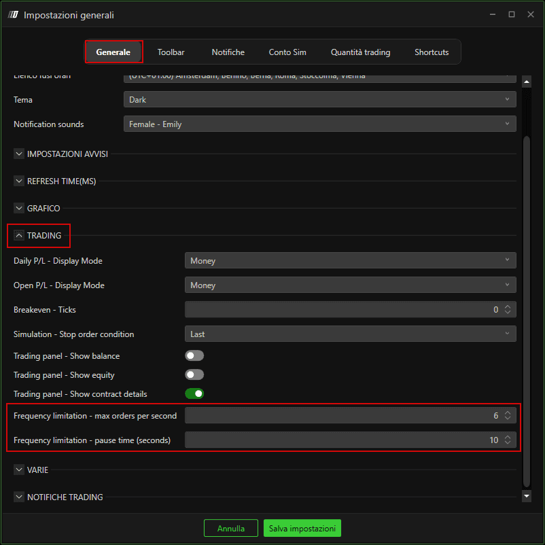Close the Impostazioni generali window
This screenshot has width=545, height=545.
tap(531, 14)
